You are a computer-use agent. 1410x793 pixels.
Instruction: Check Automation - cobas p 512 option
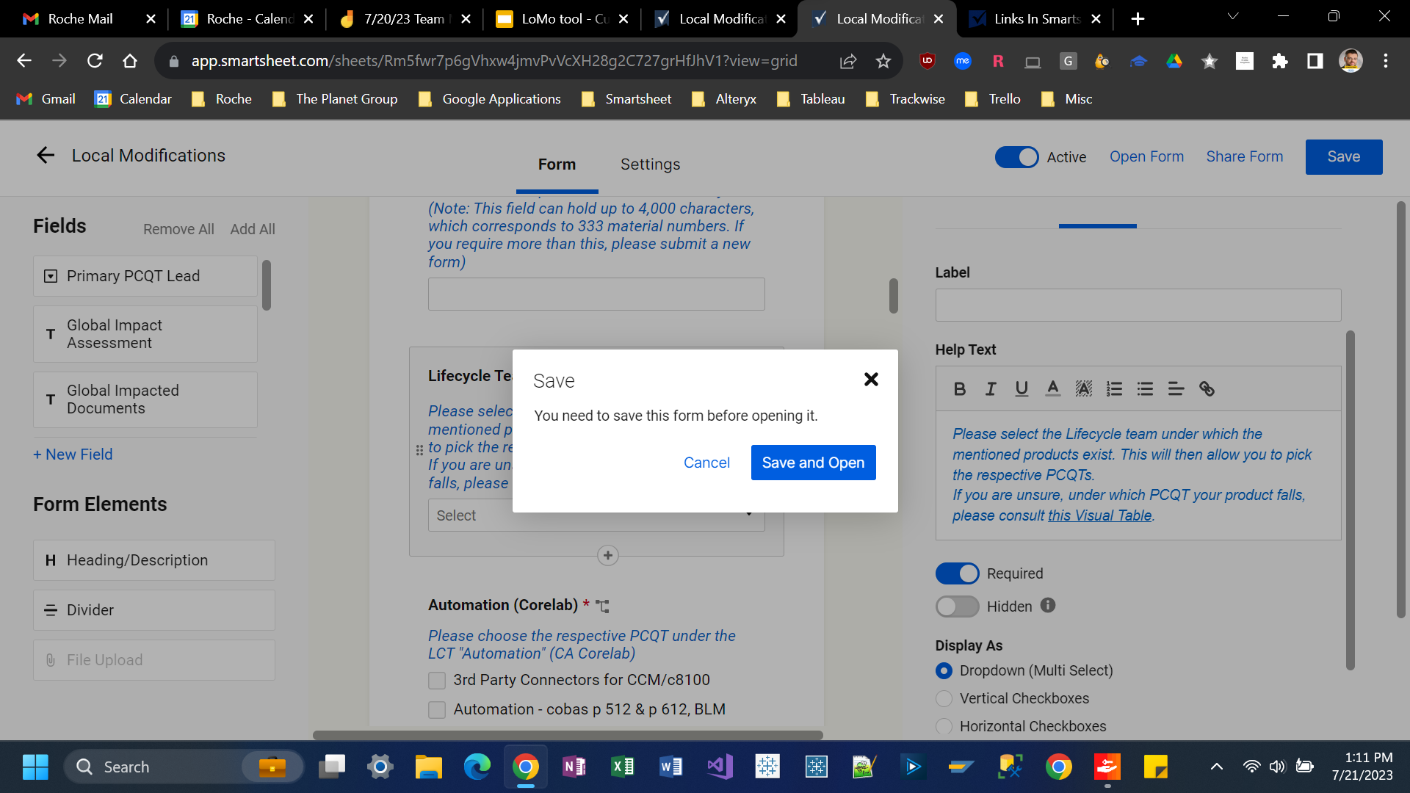tap(437, 710)
